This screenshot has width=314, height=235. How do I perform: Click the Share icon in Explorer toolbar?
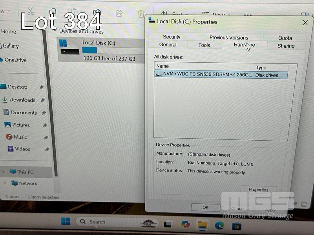(119, 13)
